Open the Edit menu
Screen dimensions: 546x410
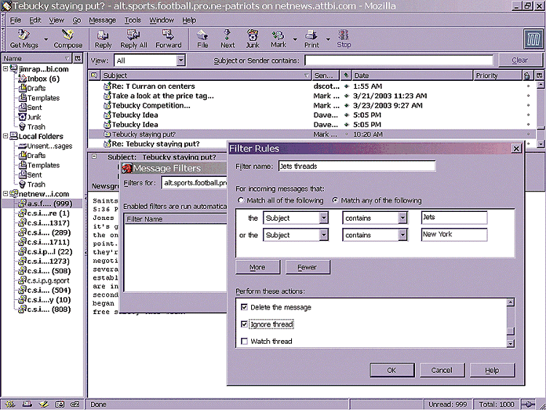coord(35,20)
